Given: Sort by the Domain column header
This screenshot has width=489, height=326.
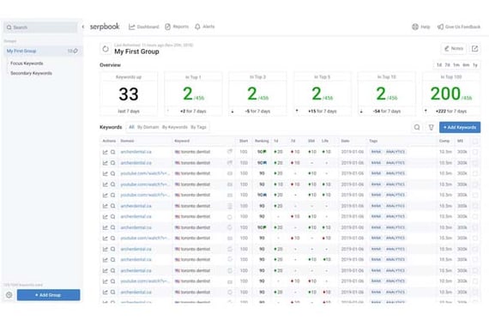Looking at the screenshot, I should coord(127,141).
